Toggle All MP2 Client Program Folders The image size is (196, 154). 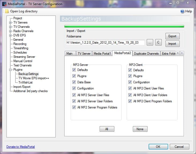[130, 101]
